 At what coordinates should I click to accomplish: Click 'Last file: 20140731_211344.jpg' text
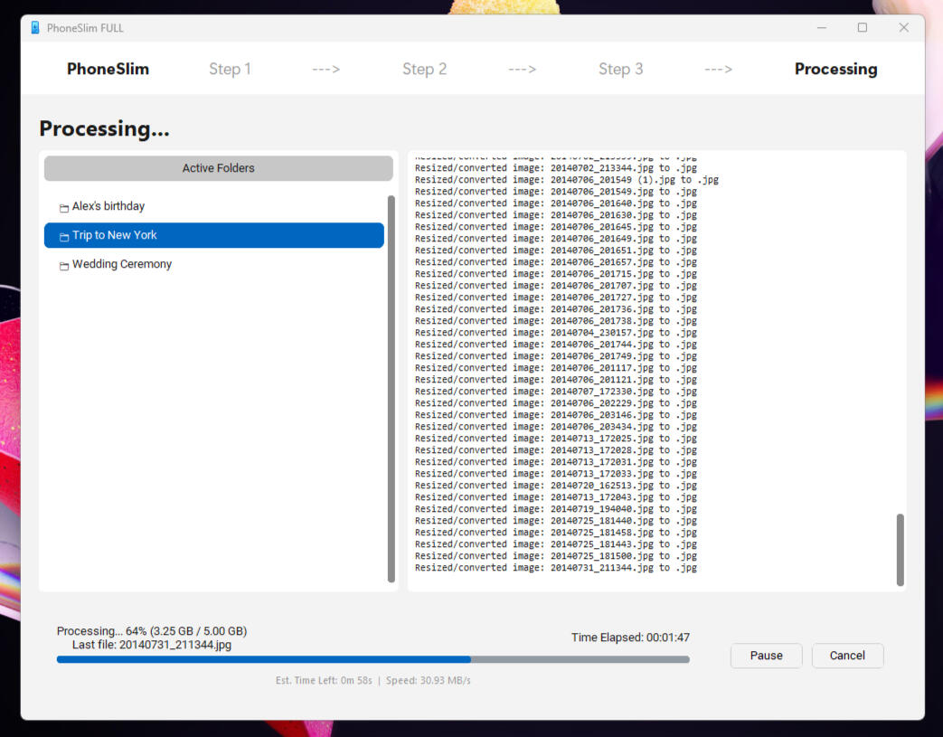(152, 645)
